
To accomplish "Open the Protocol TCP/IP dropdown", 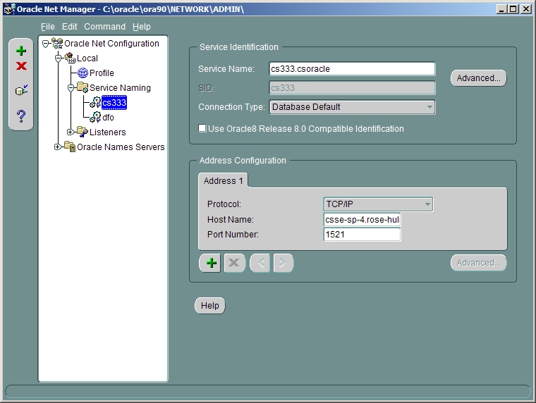I will 427,204.
